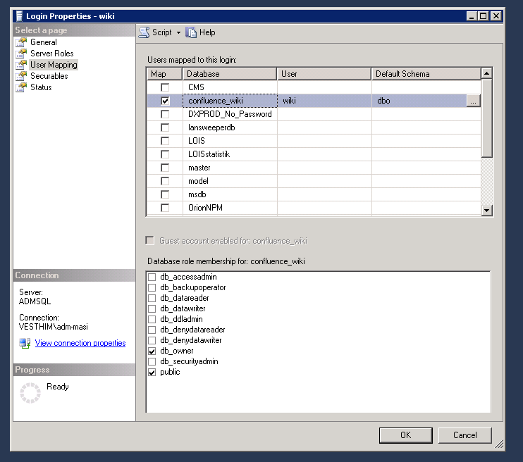Enable the db_datawriter role
This screenshot has width=523, height=462.
(x=152, y=308)
